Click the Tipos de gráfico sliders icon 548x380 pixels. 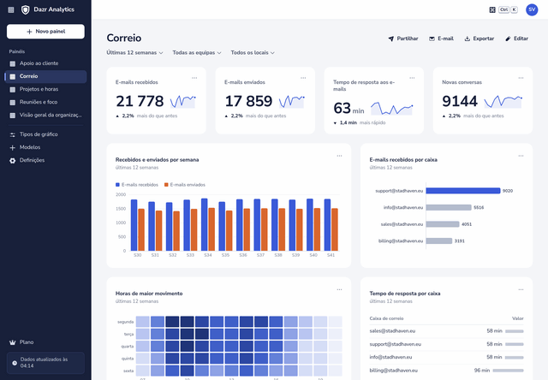(13, 134)
